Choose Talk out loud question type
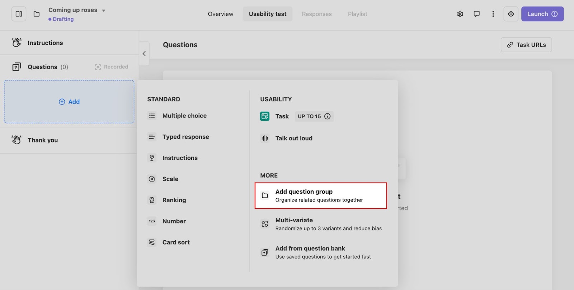The image size is (574, 290). pyautogui.click(x=293, y=138)
